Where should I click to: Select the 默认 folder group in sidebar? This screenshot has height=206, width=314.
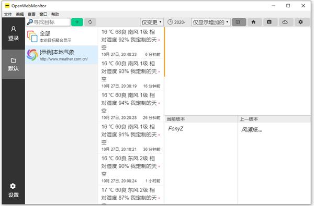14,64
